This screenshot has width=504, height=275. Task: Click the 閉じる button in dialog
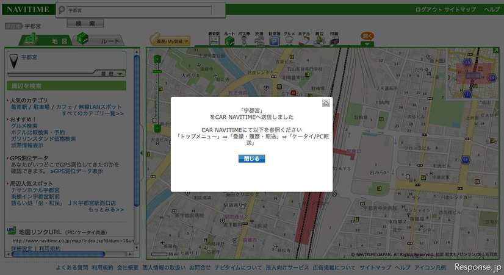[251, 159]
